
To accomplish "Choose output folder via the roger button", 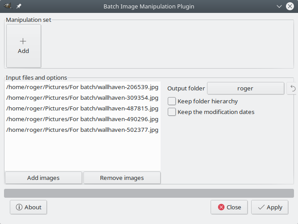I will pos(245,89).
